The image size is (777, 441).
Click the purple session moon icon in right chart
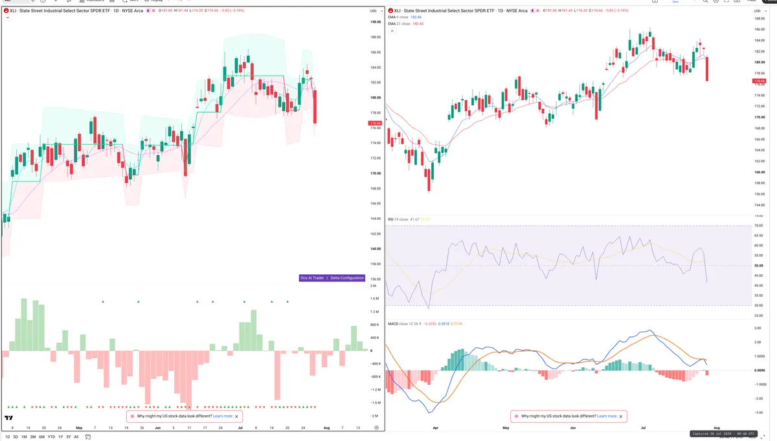pos(532,11)
